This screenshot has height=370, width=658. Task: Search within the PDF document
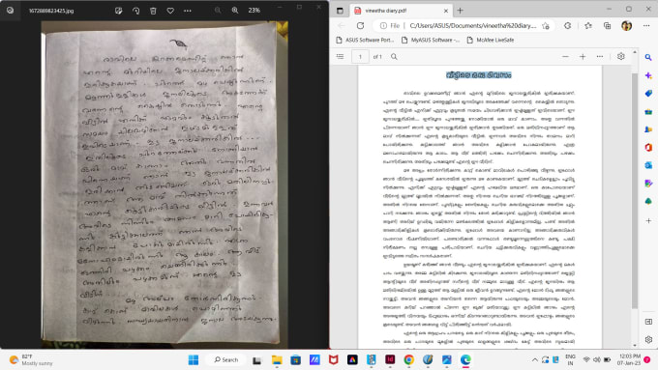pyautogui.click(x=394, y=57)
